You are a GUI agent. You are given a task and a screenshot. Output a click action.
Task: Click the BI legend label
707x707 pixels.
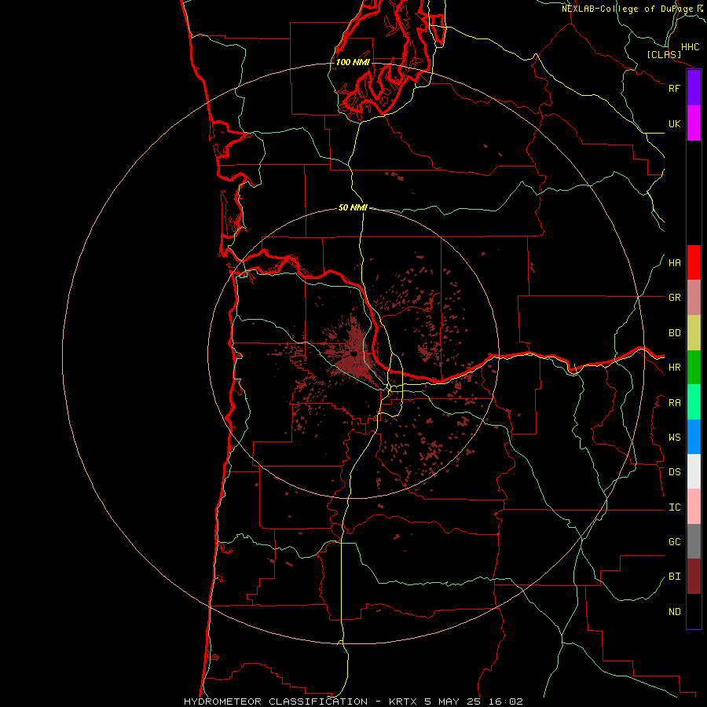click(674, 577)
